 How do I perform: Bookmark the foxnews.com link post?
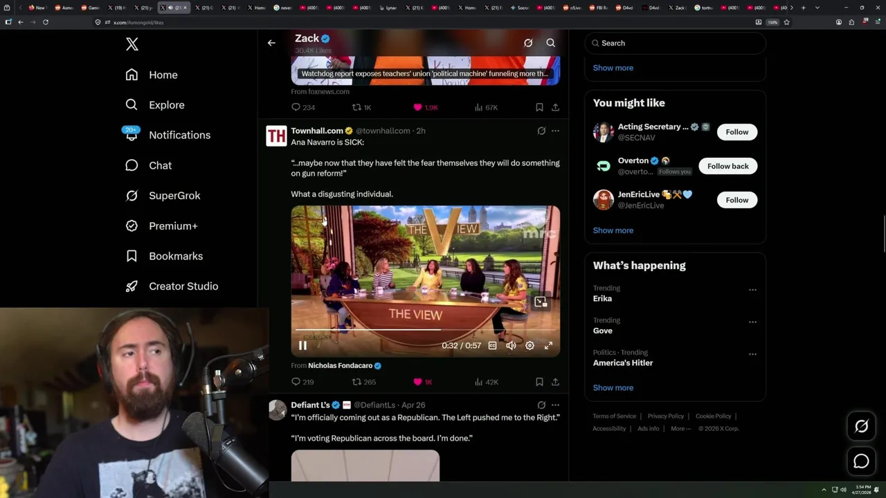(539, 107)
